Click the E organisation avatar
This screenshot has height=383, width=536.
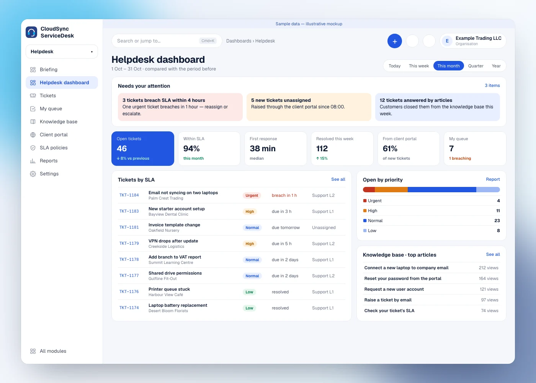tap(447, 41)
